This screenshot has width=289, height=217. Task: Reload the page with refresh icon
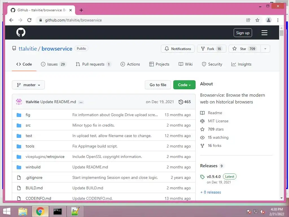[29, 20]
